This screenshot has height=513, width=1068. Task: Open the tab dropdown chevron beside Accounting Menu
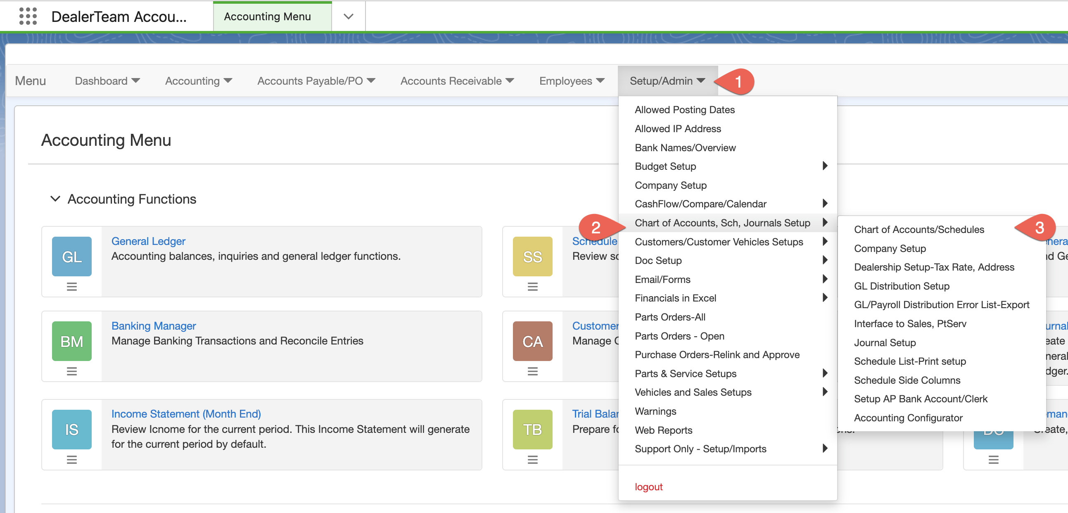click(349, 17)
